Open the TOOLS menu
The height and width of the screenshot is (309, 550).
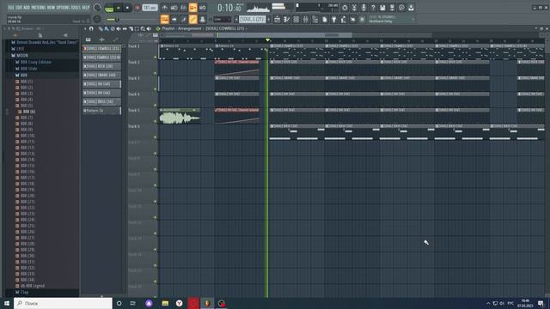click(x=76, y=8)
